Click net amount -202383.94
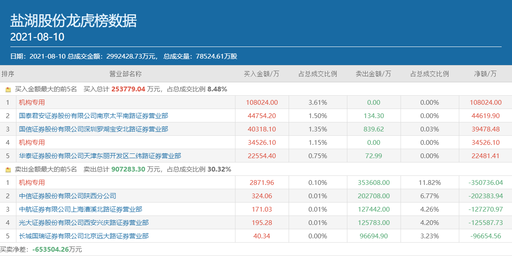This screenshot has width=512, height=256. pos(486,196)
